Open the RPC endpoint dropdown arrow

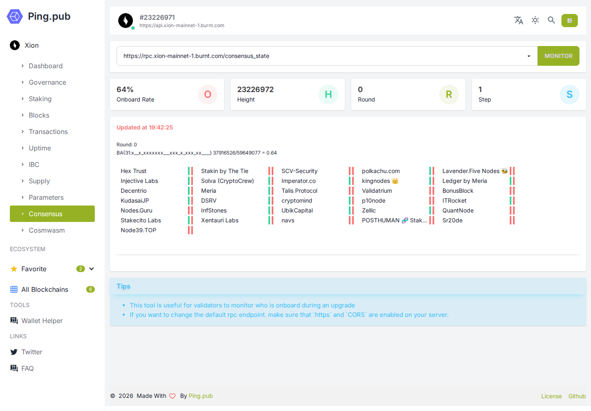pyautogui.click(x=529, y=56)
